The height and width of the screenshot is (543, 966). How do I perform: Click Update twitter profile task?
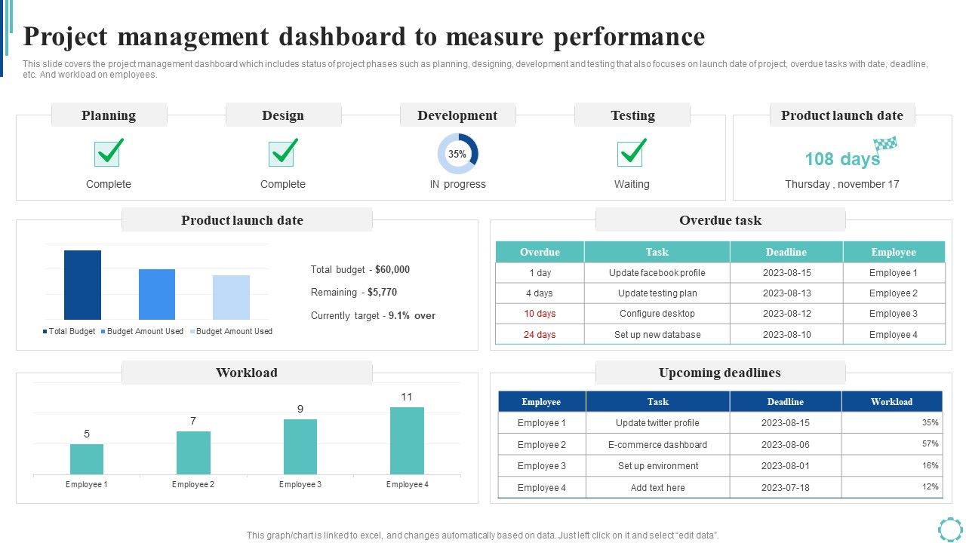(657, 423)
